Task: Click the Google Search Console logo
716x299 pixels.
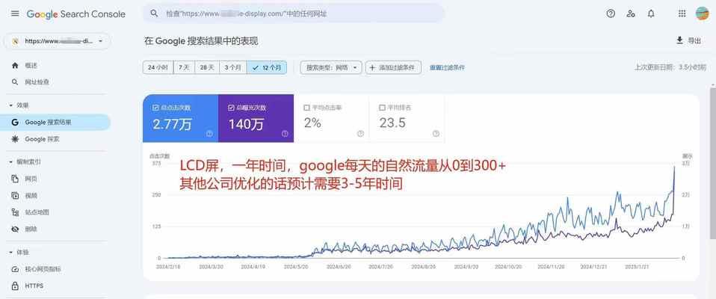Action: pyautogui.click(x=75, y=14)
